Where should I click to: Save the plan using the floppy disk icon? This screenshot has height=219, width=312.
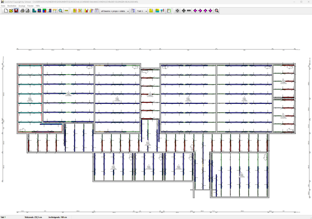(x=16, y=11)
